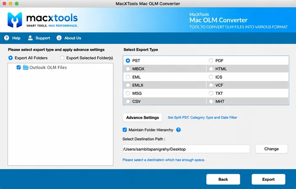The width and height of the screenshot is (296, 189).
Task: Click the Change destination button
Action: [x=271, y=149]
